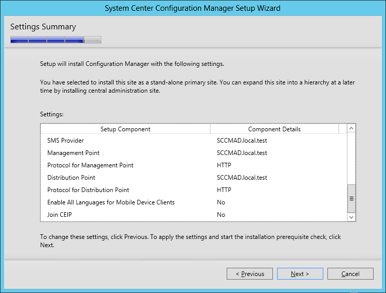This screenshot has height=293, width=386.
Task: Select Protocol for Distribution Point row
Action: [x=194, y=189]
